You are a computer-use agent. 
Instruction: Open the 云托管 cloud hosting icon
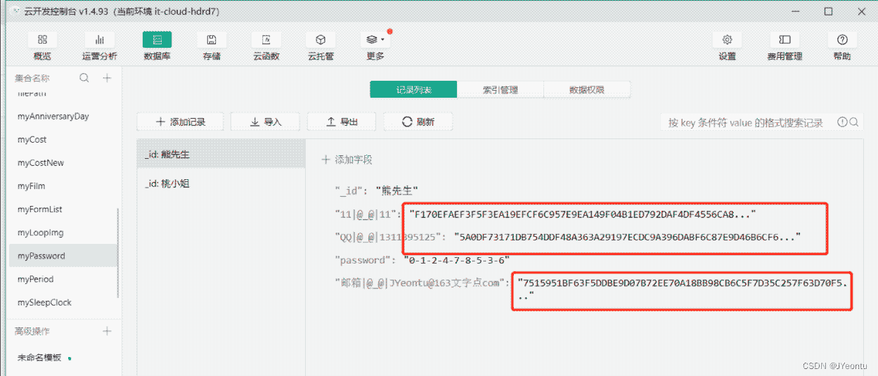pos(321,41)
